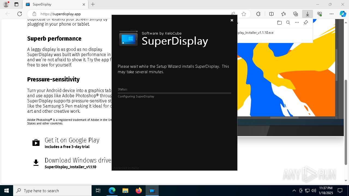Select the SuperDisplay browser tab
The height and width of the screenshot is (196, 349).
click(55, 4)
